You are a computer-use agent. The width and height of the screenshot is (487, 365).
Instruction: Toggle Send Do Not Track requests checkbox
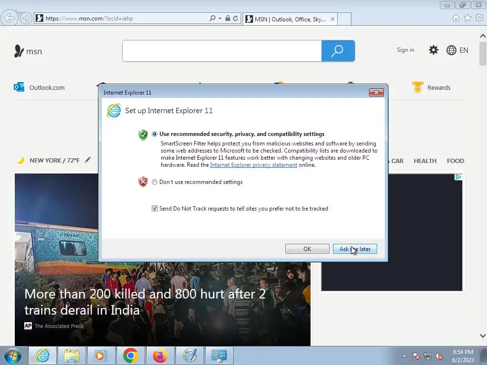pos(155,209)
